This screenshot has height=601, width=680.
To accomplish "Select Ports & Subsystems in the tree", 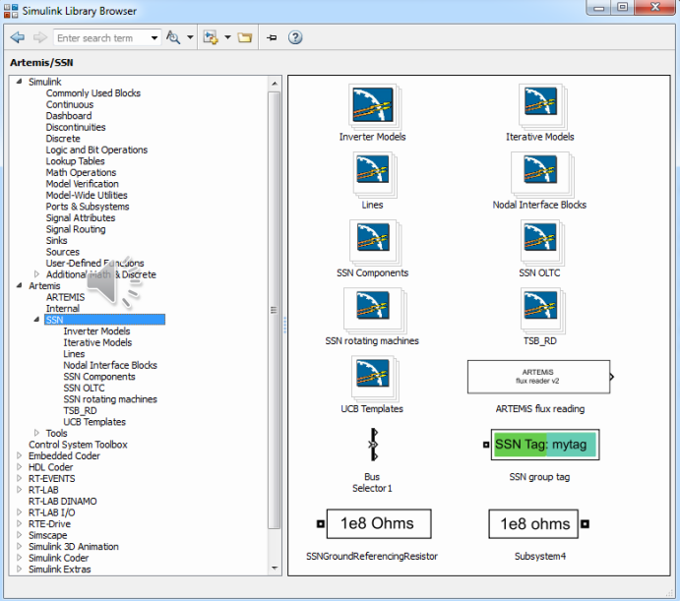I will pos(88,207).
